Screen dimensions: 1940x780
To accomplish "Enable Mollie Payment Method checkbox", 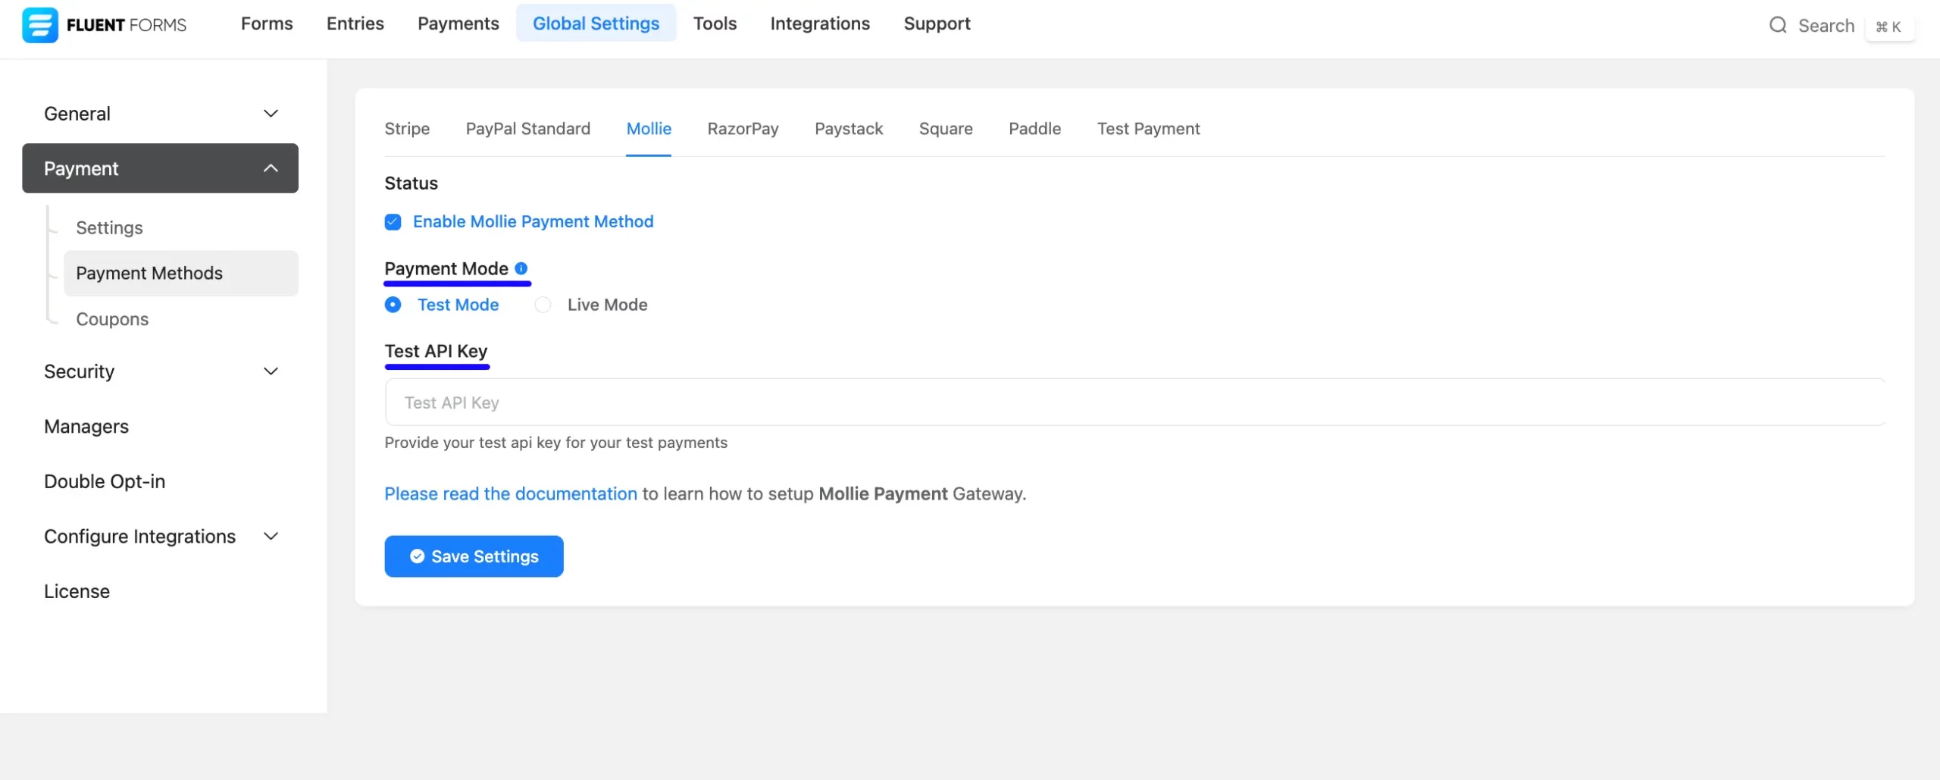I will 393,222.
